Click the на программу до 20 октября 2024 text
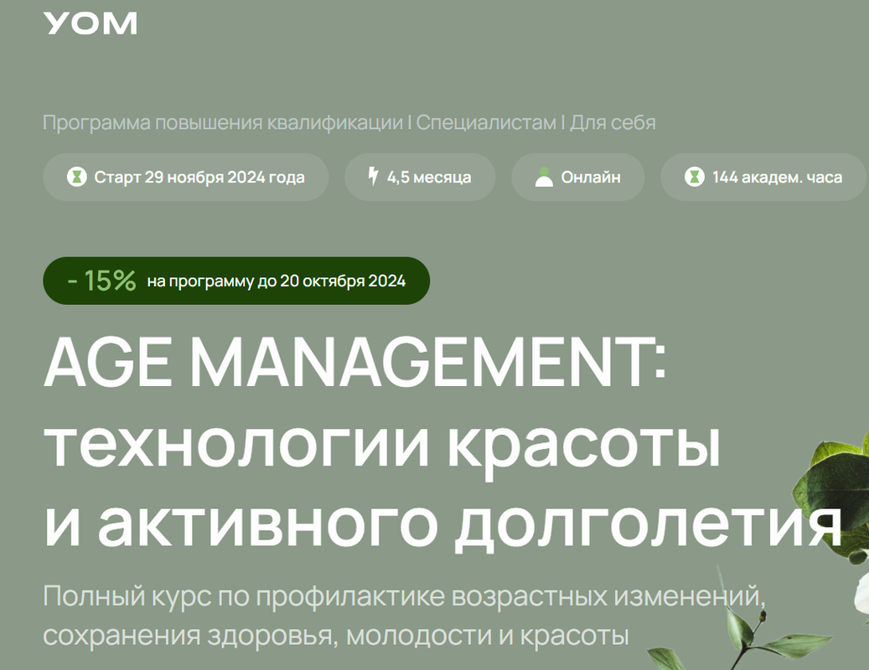Screen dimensions: 869x670 click(276, 281)
